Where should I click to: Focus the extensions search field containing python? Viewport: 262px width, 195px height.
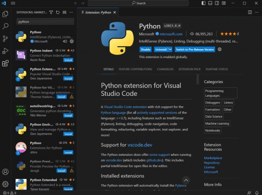point(45,22)
